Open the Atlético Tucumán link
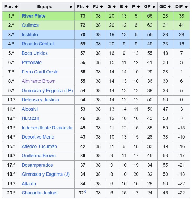Viewport: 192px width, 200px height. point(39,146)
